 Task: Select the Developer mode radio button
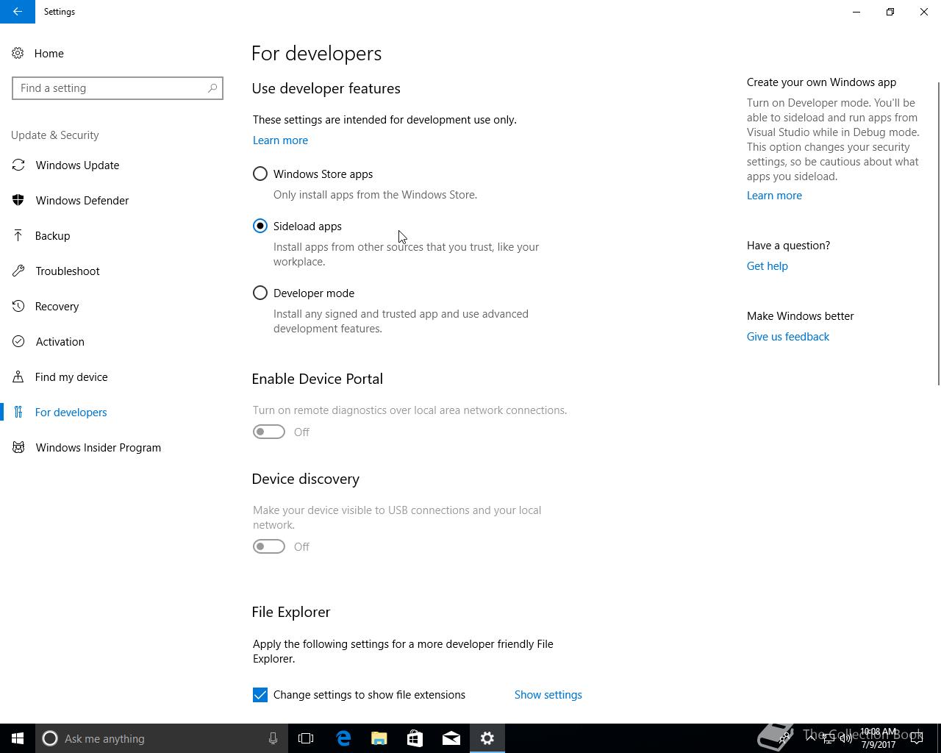tap(260, 293)
